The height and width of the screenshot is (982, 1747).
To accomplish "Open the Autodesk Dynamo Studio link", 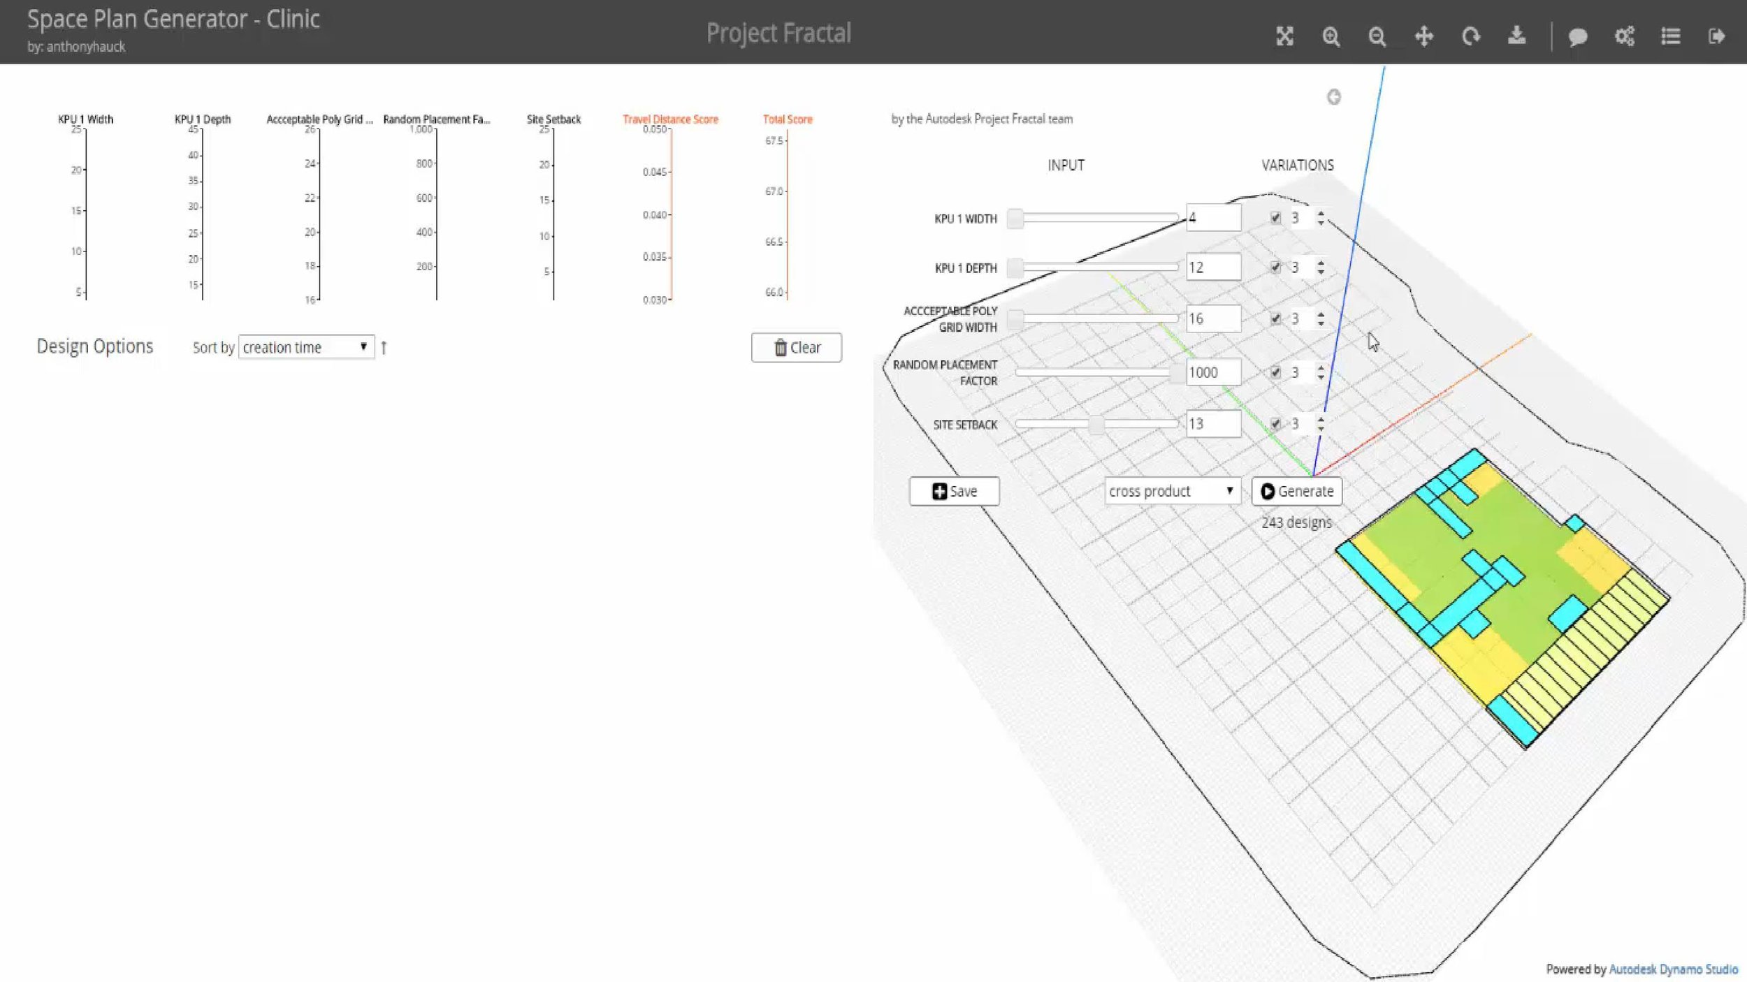I will pyautogui.click(x=1673, y=969).
